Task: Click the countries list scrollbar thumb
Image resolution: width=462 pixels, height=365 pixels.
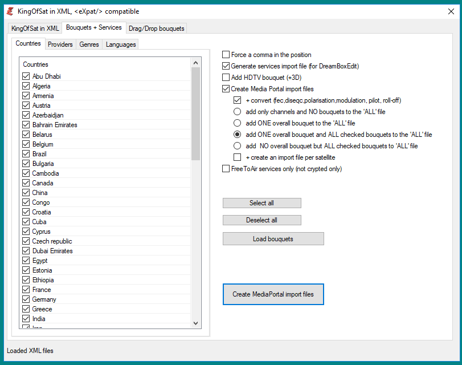Action: tap(195, 113)
